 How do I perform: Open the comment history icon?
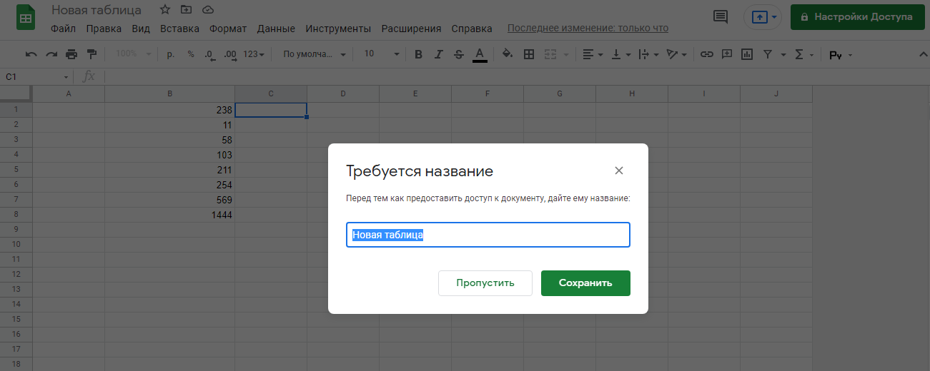[x=721, y=16]
